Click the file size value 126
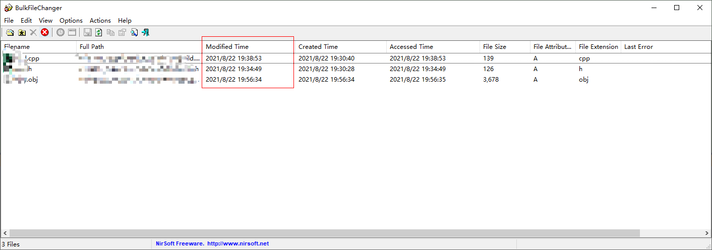Screen dimensions: 712x250 coord(488,69)
